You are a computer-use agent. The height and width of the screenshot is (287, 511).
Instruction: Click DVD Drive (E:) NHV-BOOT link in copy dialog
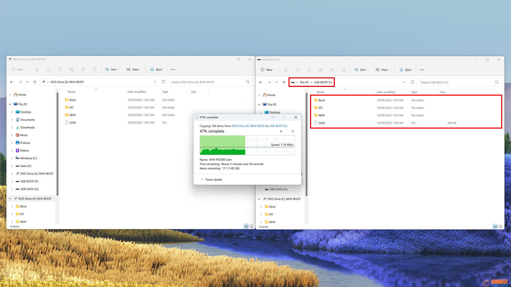coord(248,126)
